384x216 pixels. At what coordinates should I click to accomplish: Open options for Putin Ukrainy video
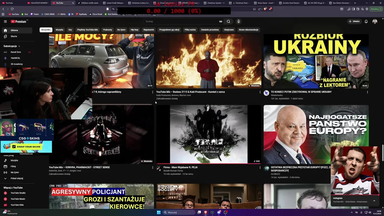(367, 92)
